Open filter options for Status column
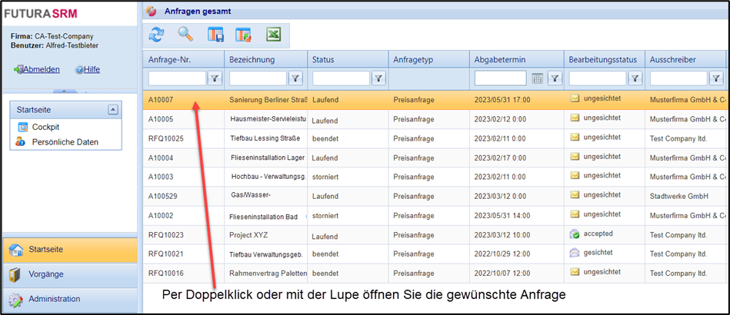This screenshot has width=730, height=315. click(x=378, y=78)
